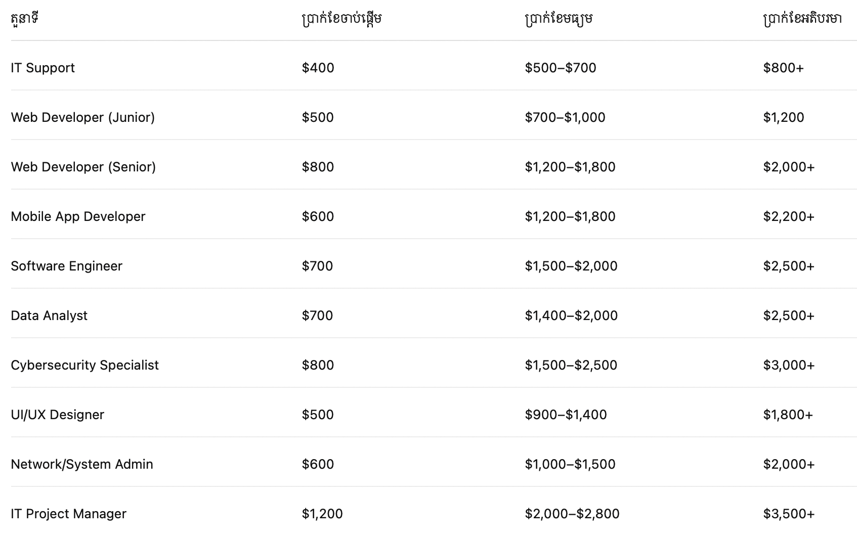Select the Mobile App Developer cell
Viewport: 857px width, 540px height.
[78, 216]
